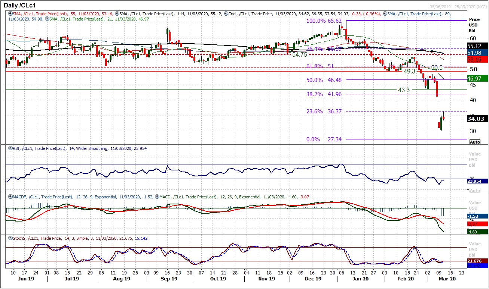Click the RSI value tag 23.954
489x289 pixels.
pos(477,181)
